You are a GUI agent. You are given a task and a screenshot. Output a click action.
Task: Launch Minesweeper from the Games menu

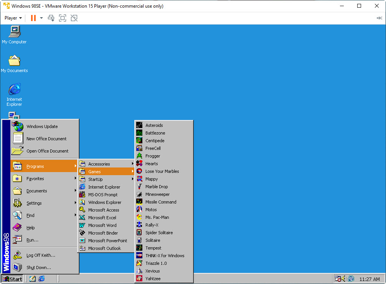tap(157, 194)
